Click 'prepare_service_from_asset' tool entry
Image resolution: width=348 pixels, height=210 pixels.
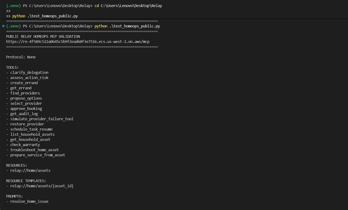pos(38,155)
